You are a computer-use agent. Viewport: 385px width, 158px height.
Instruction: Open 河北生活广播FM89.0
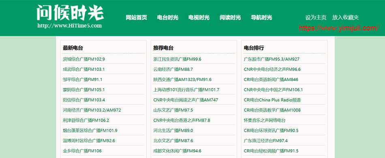tap(173, 130)
